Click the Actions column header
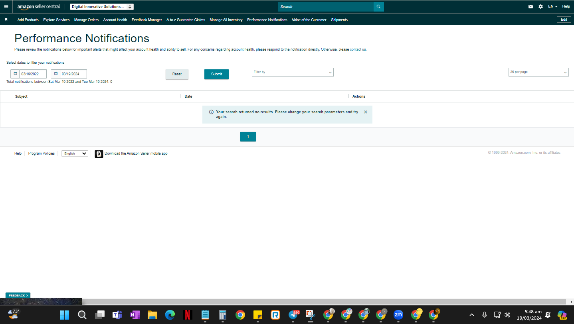 click(359, 96)
